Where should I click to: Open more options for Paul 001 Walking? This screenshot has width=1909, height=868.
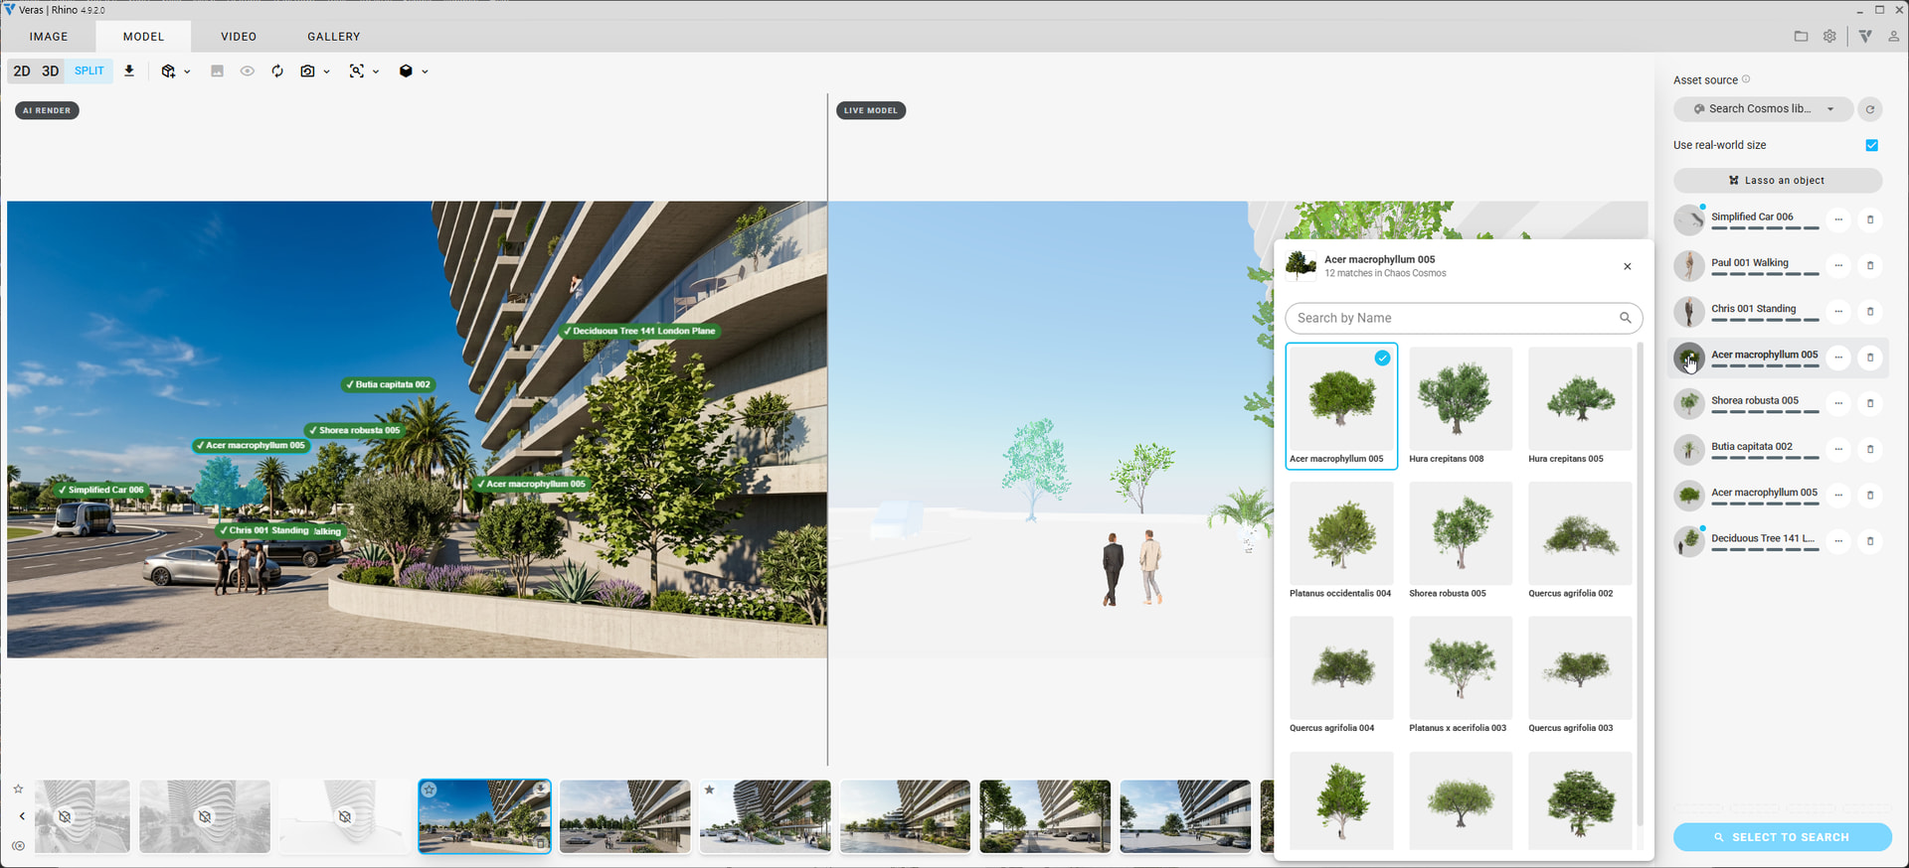coord(1838,265)
